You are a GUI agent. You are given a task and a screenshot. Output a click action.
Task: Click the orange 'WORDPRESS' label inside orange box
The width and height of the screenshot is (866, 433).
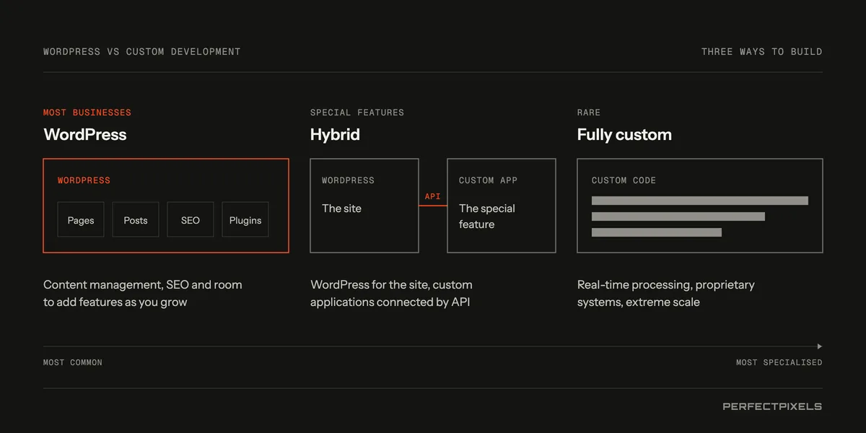pos(84,180)
